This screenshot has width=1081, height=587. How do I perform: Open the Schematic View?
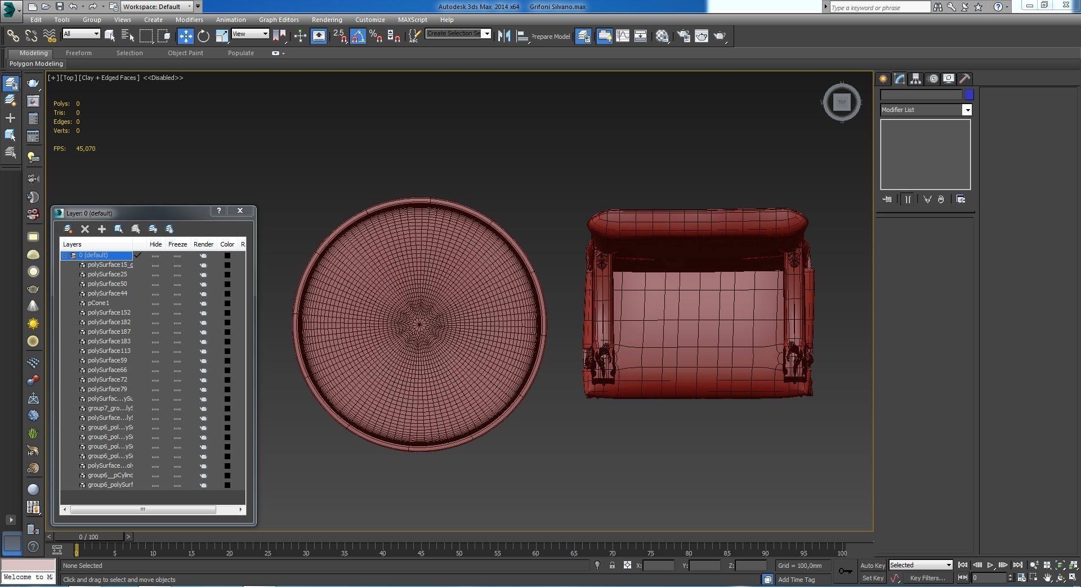point(641,36)
